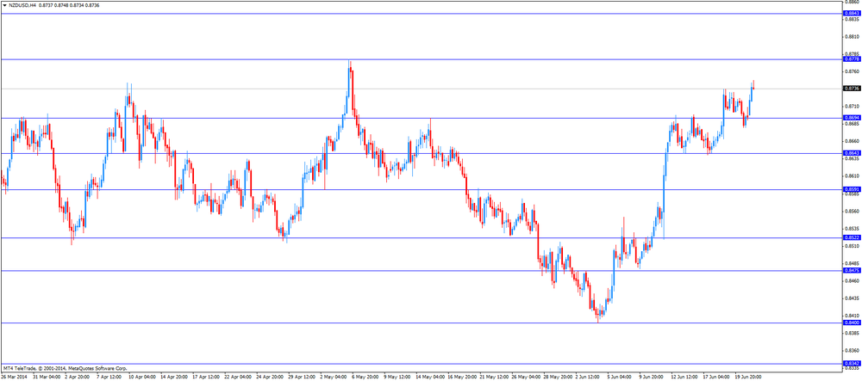Click the 31 Mar 04:00 time label
Image resolution: width=862 pixels, height=381 pixels.
point(46,378)
